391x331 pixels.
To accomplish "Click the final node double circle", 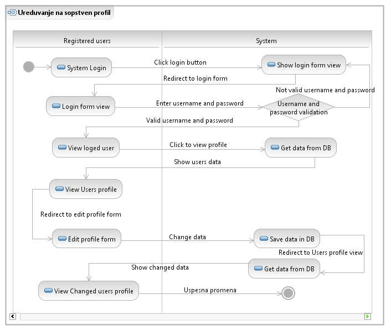I will (287, 293).
